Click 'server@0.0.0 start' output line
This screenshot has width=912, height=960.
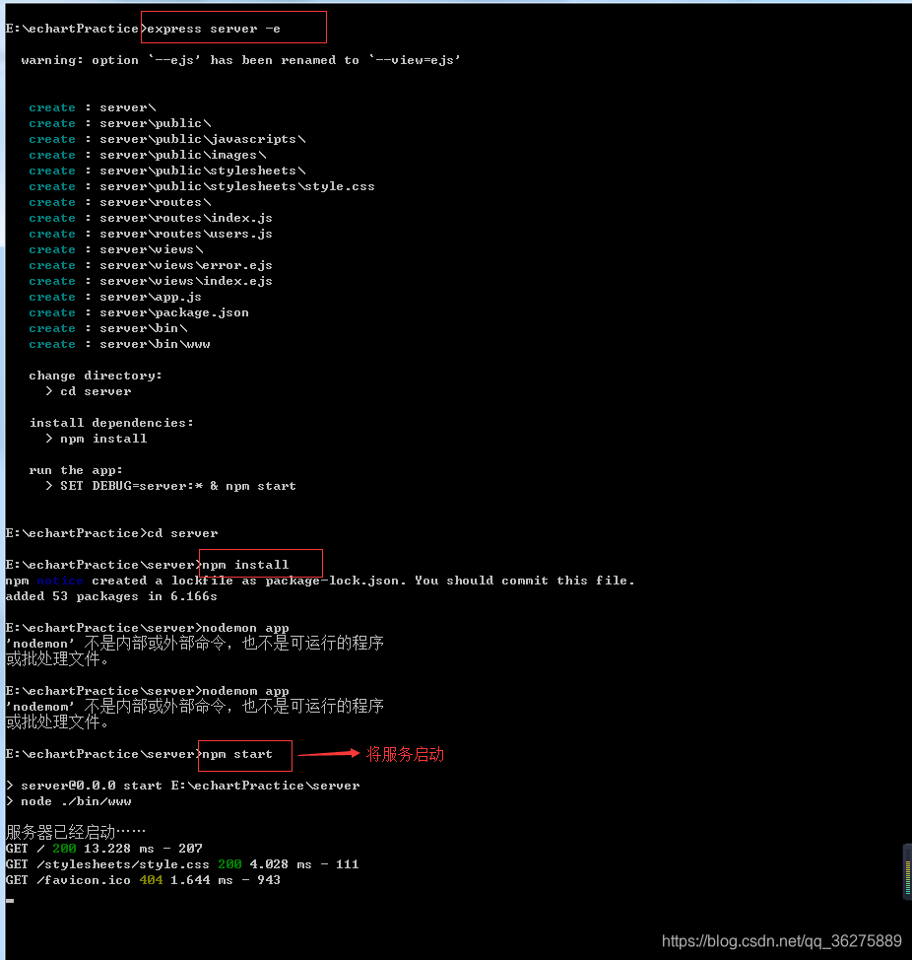point(182,786)
